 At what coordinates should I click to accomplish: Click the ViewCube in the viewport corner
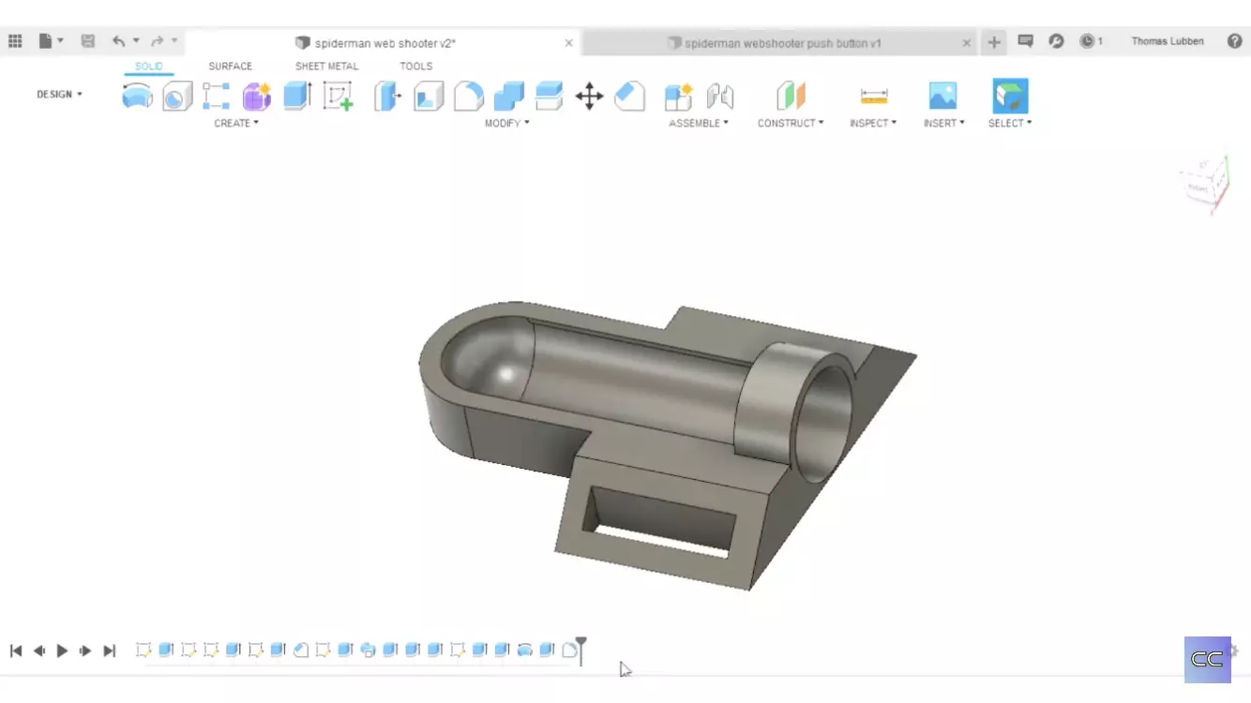(x=1206, y=186)
